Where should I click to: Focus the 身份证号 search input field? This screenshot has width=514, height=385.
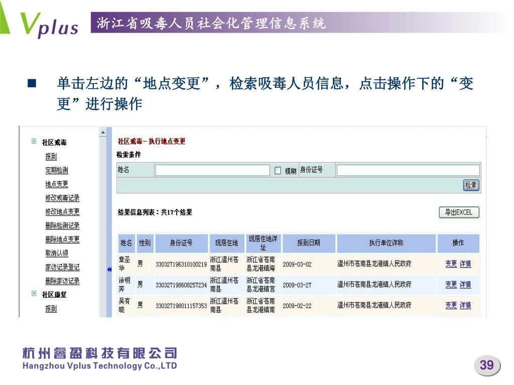408,170
